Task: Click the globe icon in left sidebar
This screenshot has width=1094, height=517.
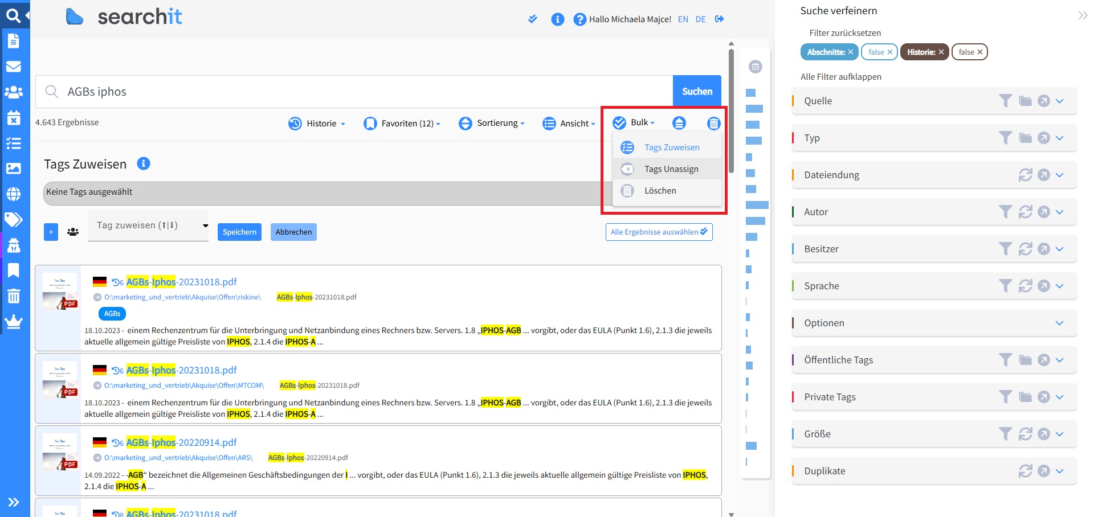Action: click(x=14, y=194)
